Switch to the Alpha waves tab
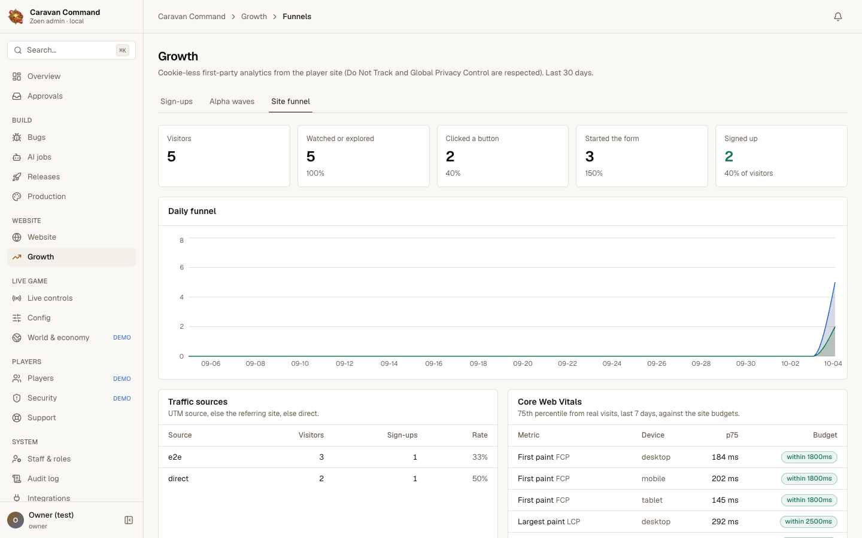The image size is (862, 538). [x=232, y=102]
